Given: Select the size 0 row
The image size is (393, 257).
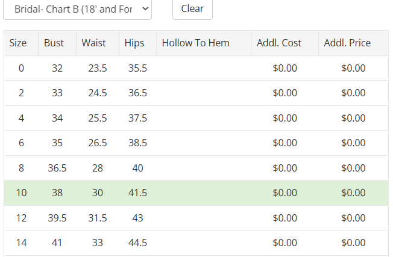Looking at the screenshot, I should pos(196,68).
